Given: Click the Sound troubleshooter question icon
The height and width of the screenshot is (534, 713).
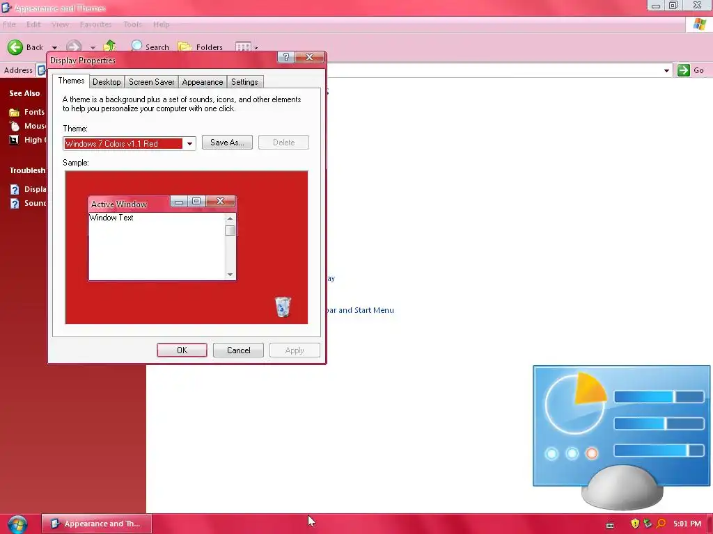Looking at the screenshot, I should 15,204.
